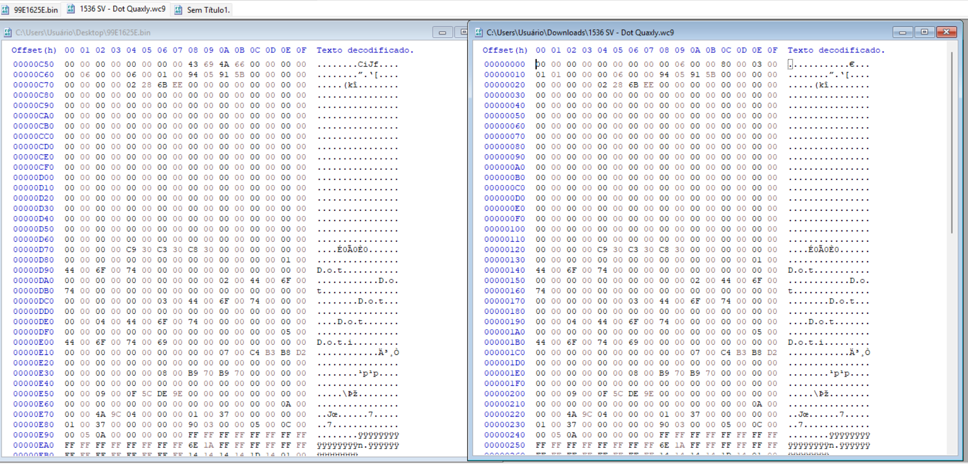The width and height of the screenshot is (968, 464).
Task: Open the Sem Título1. tab
Action: pyautogui.click(x=207, y=10)
